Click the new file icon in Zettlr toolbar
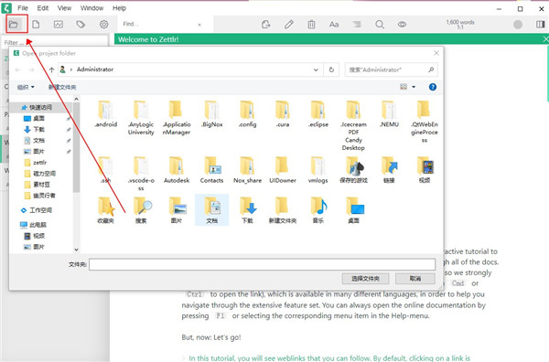 tap(36, 24)
